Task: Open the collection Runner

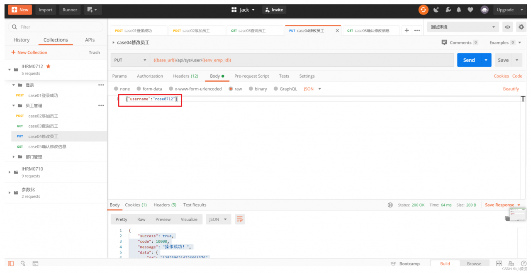Action: click(x=70, y=10)
